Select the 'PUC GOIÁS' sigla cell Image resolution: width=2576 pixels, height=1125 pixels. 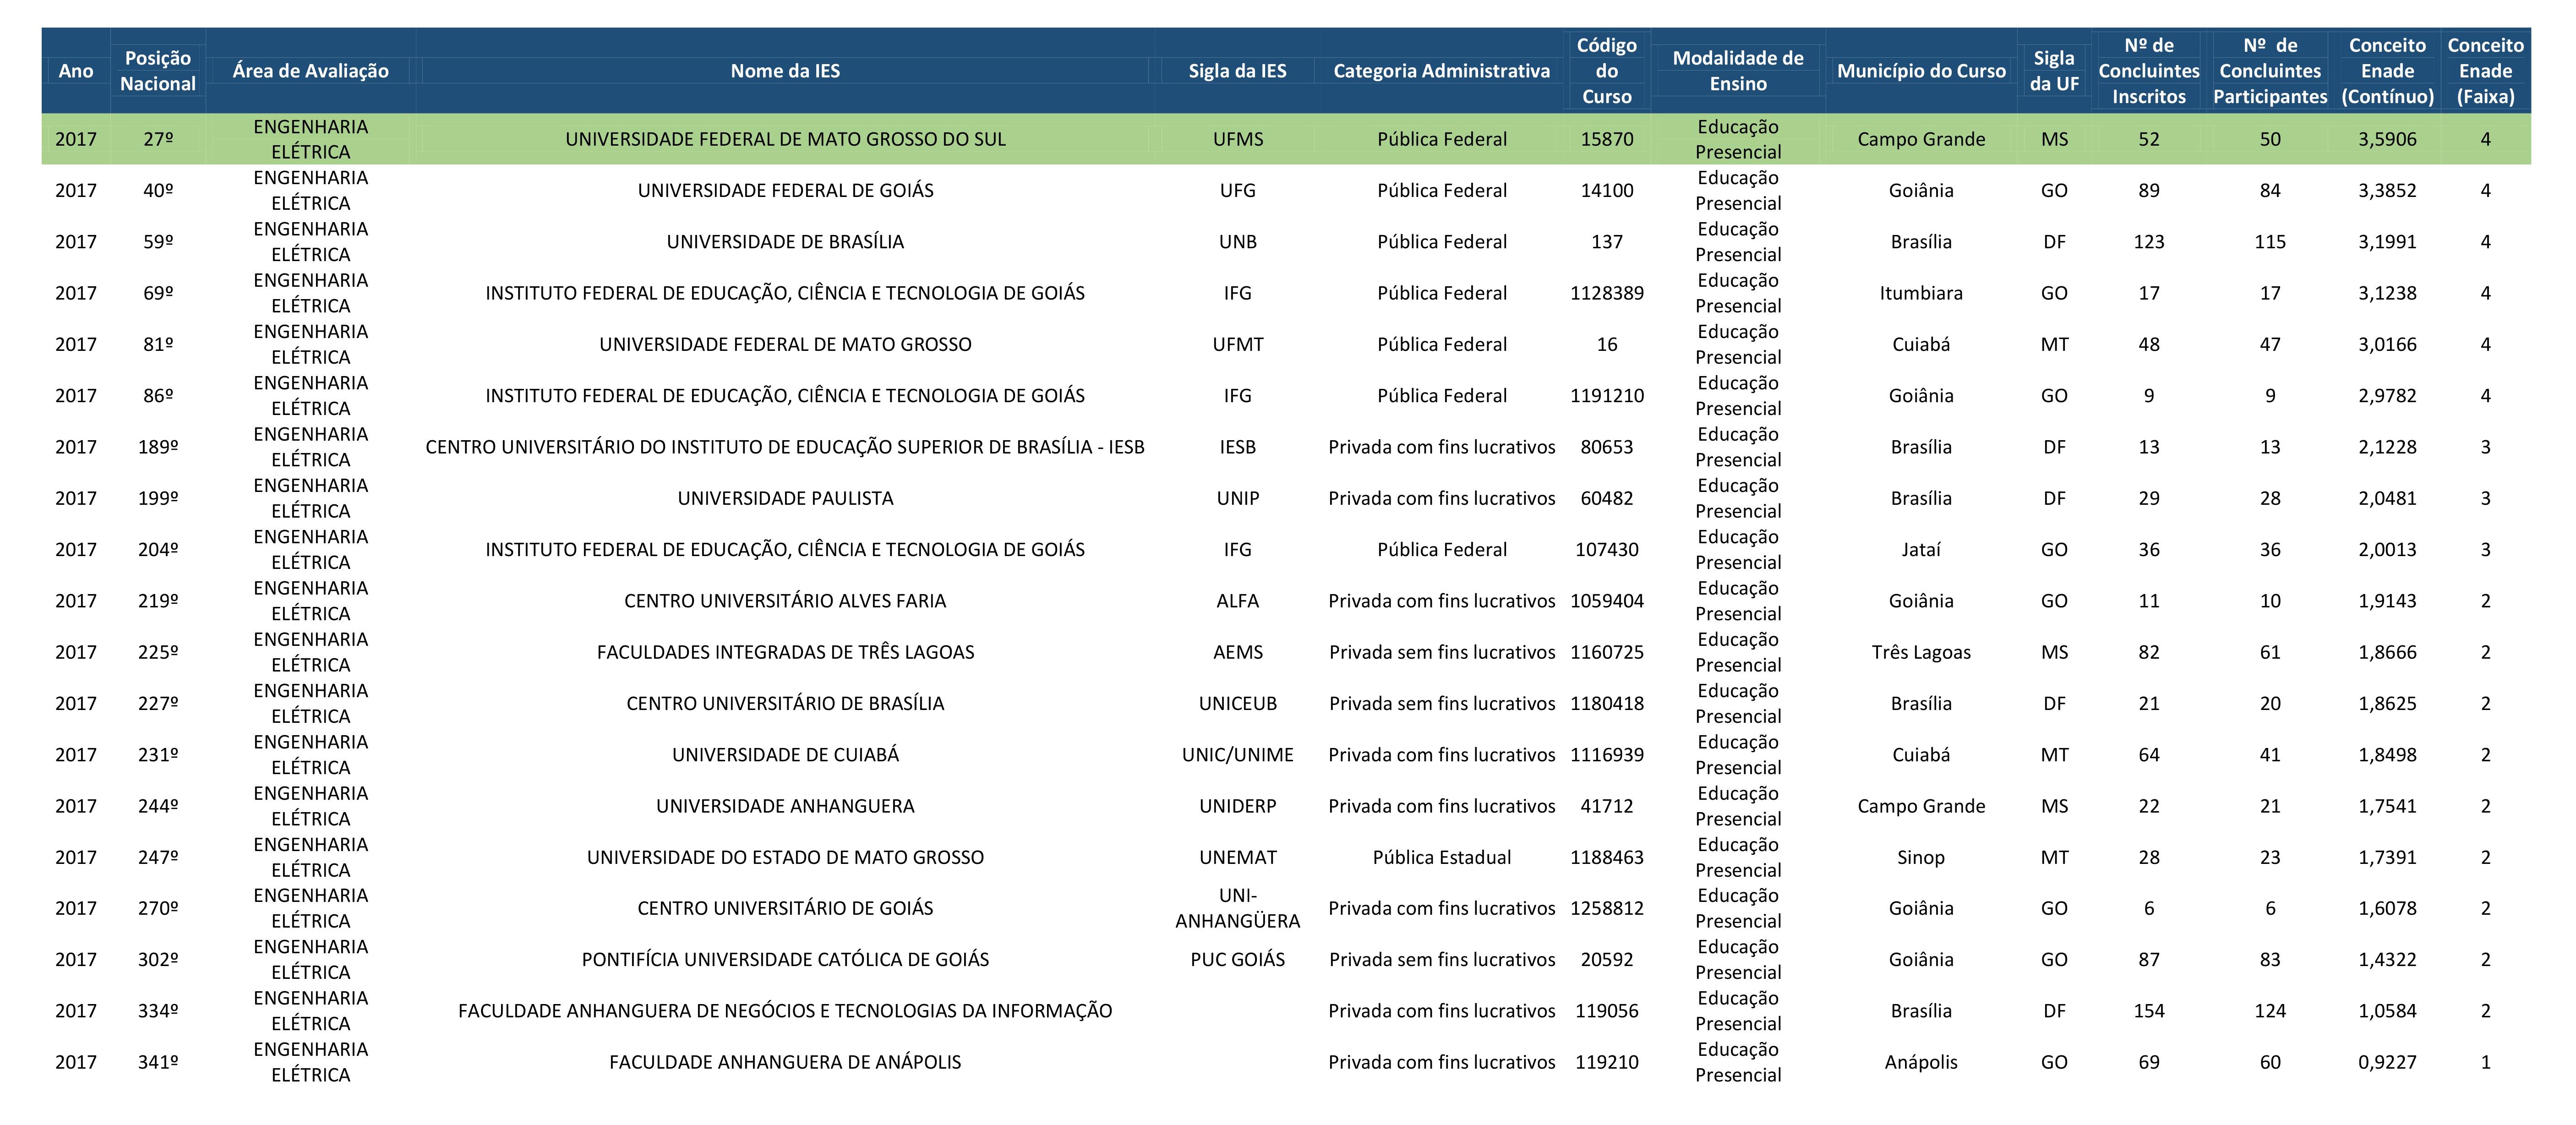pyautogui.click(x=1237, y=960)
